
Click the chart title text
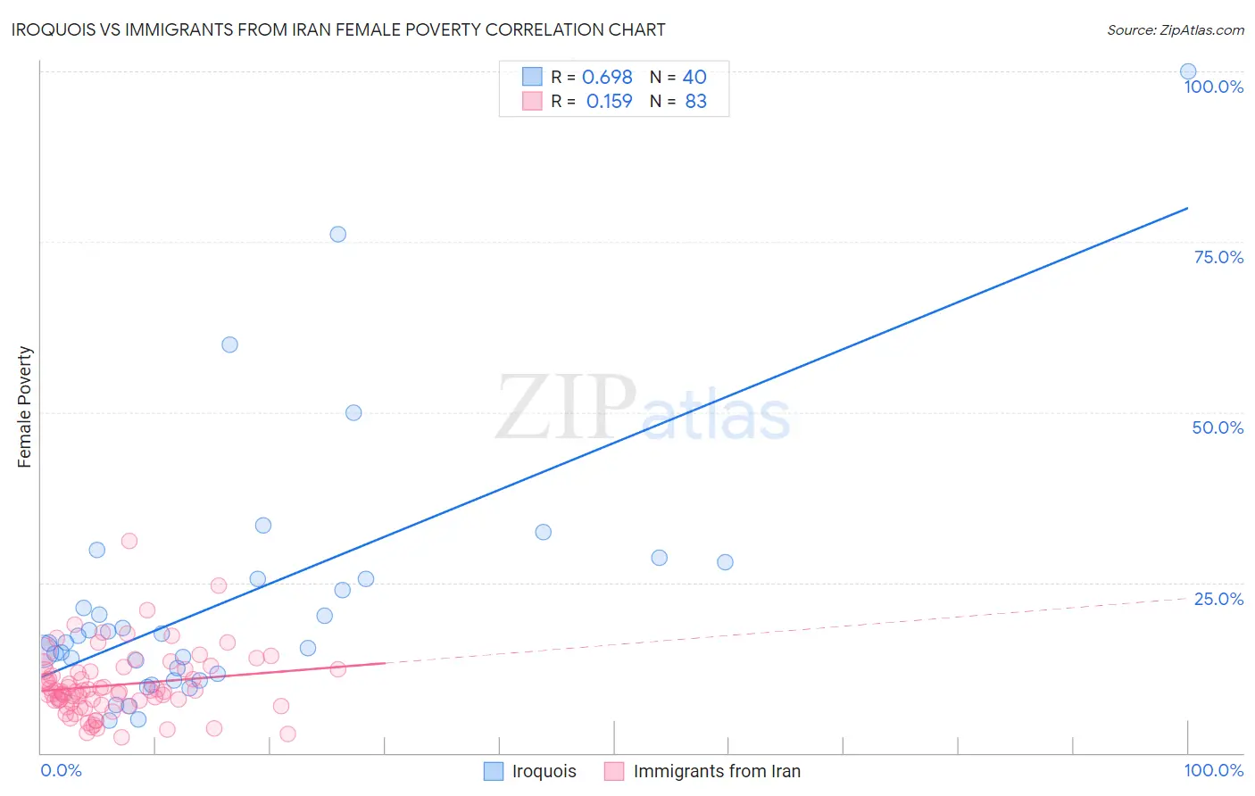point(338,29)
